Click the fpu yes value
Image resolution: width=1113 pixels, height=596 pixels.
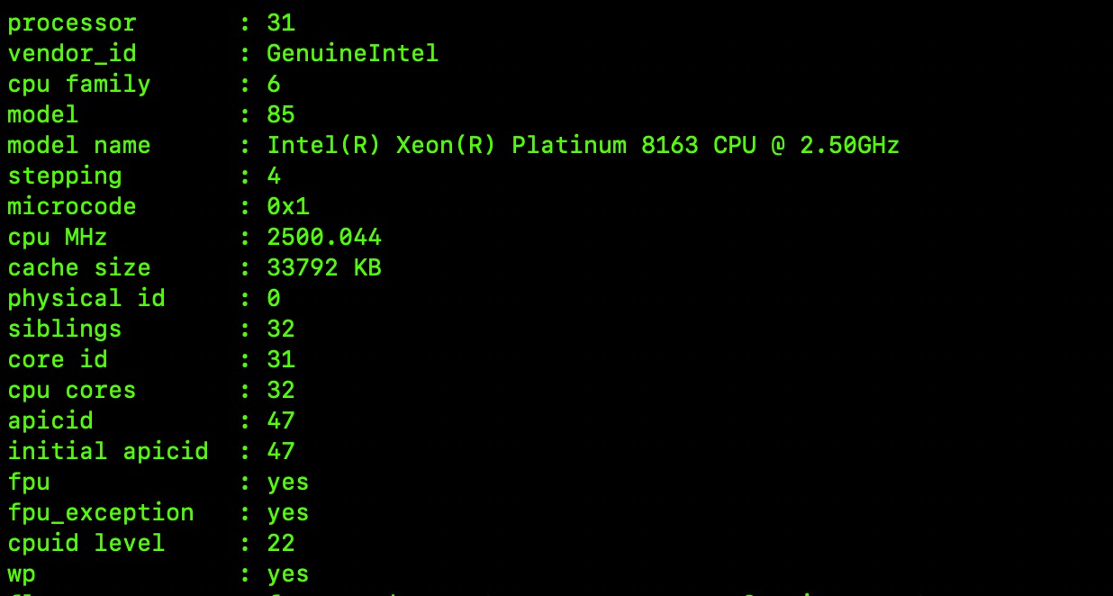click(288, 482)
